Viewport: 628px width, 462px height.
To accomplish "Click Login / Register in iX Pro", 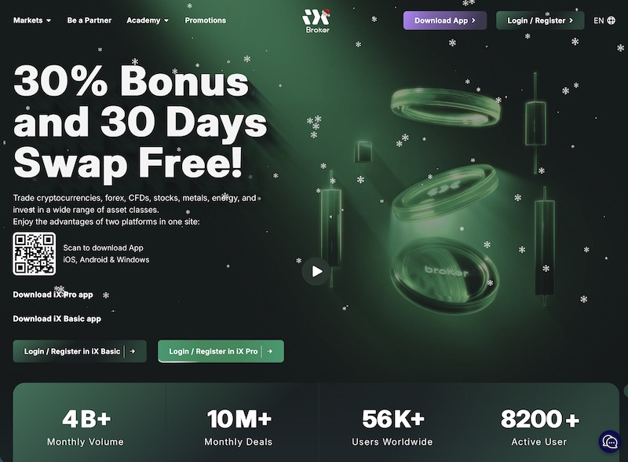I will point(221,351).
